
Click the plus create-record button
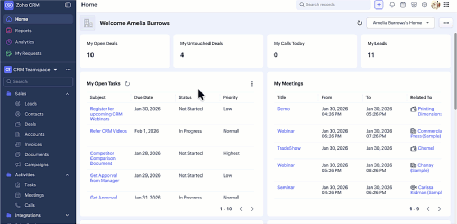(379, 5)
